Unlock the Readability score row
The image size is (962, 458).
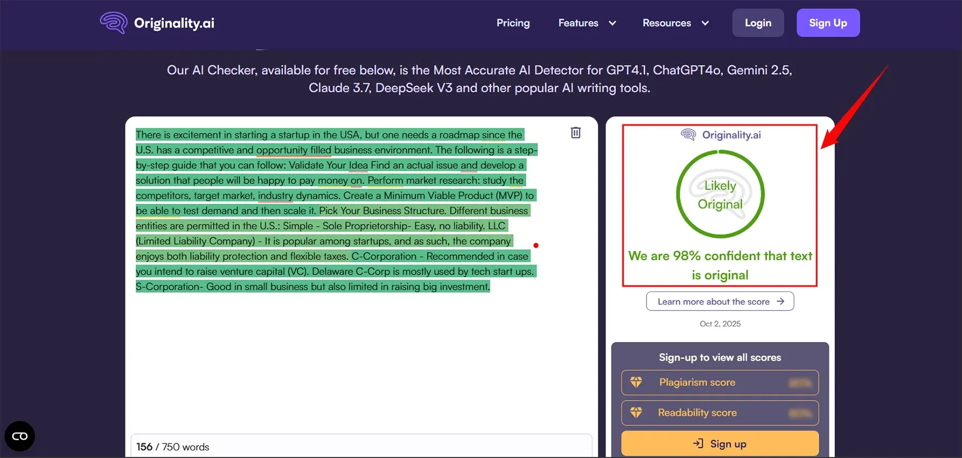click(x=719, y=413)
